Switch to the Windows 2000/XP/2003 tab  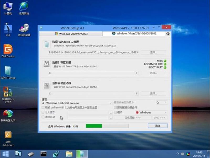pyautogui.click(x=71, y=34)
